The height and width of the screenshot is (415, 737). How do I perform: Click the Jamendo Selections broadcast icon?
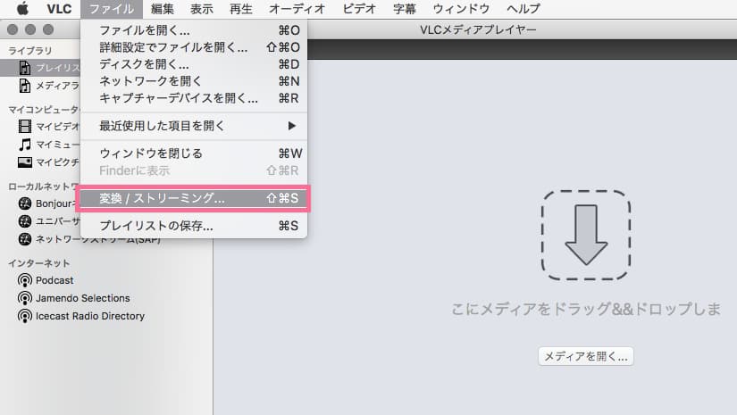[25, 299]
